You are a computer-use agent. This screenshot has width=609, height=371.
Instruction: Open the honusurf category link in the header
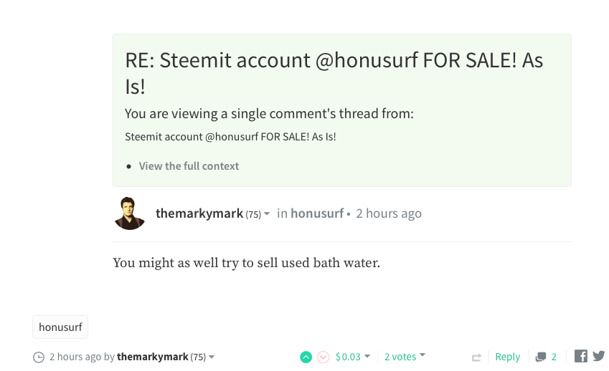tap(316, 213)
